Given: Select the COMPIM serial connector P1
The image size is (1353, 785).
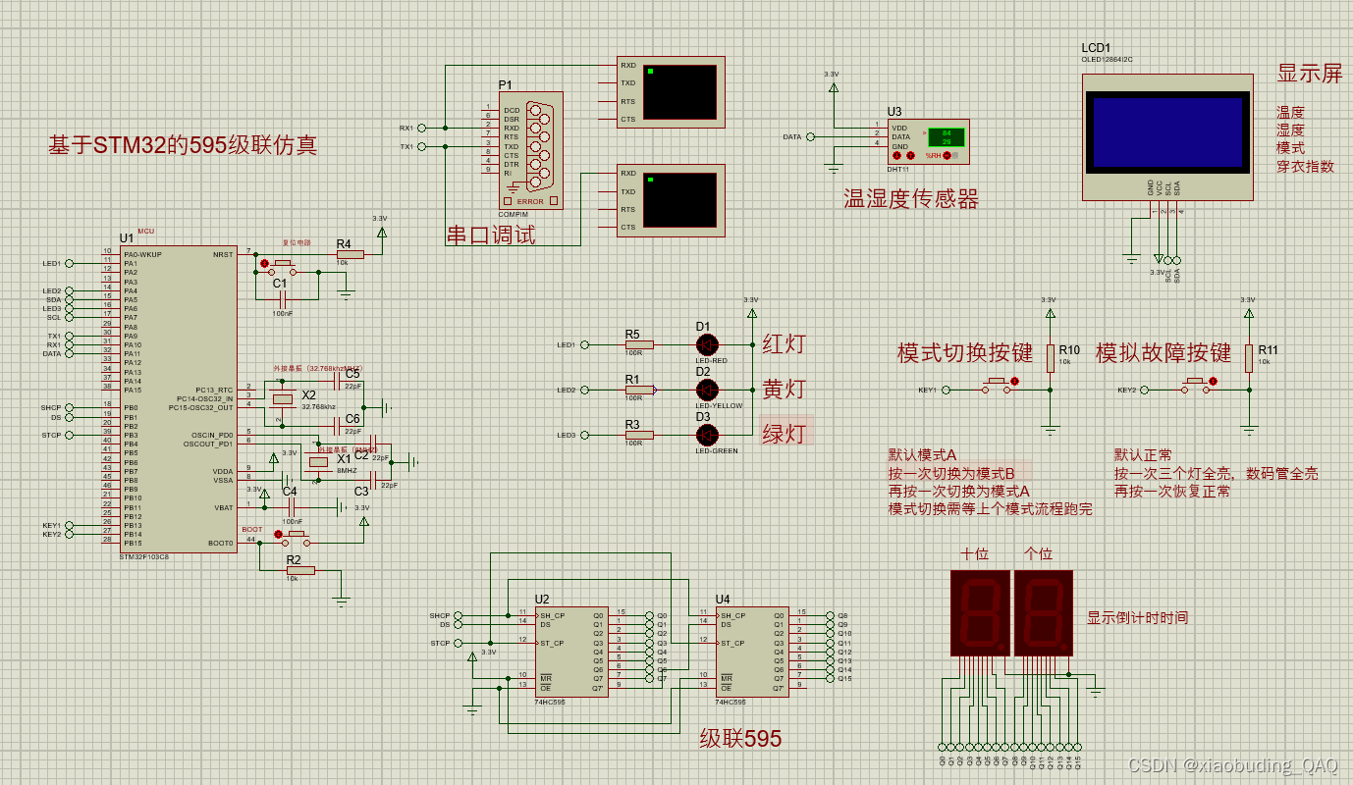Looking at the screenshot, I should tap(531, 149).
